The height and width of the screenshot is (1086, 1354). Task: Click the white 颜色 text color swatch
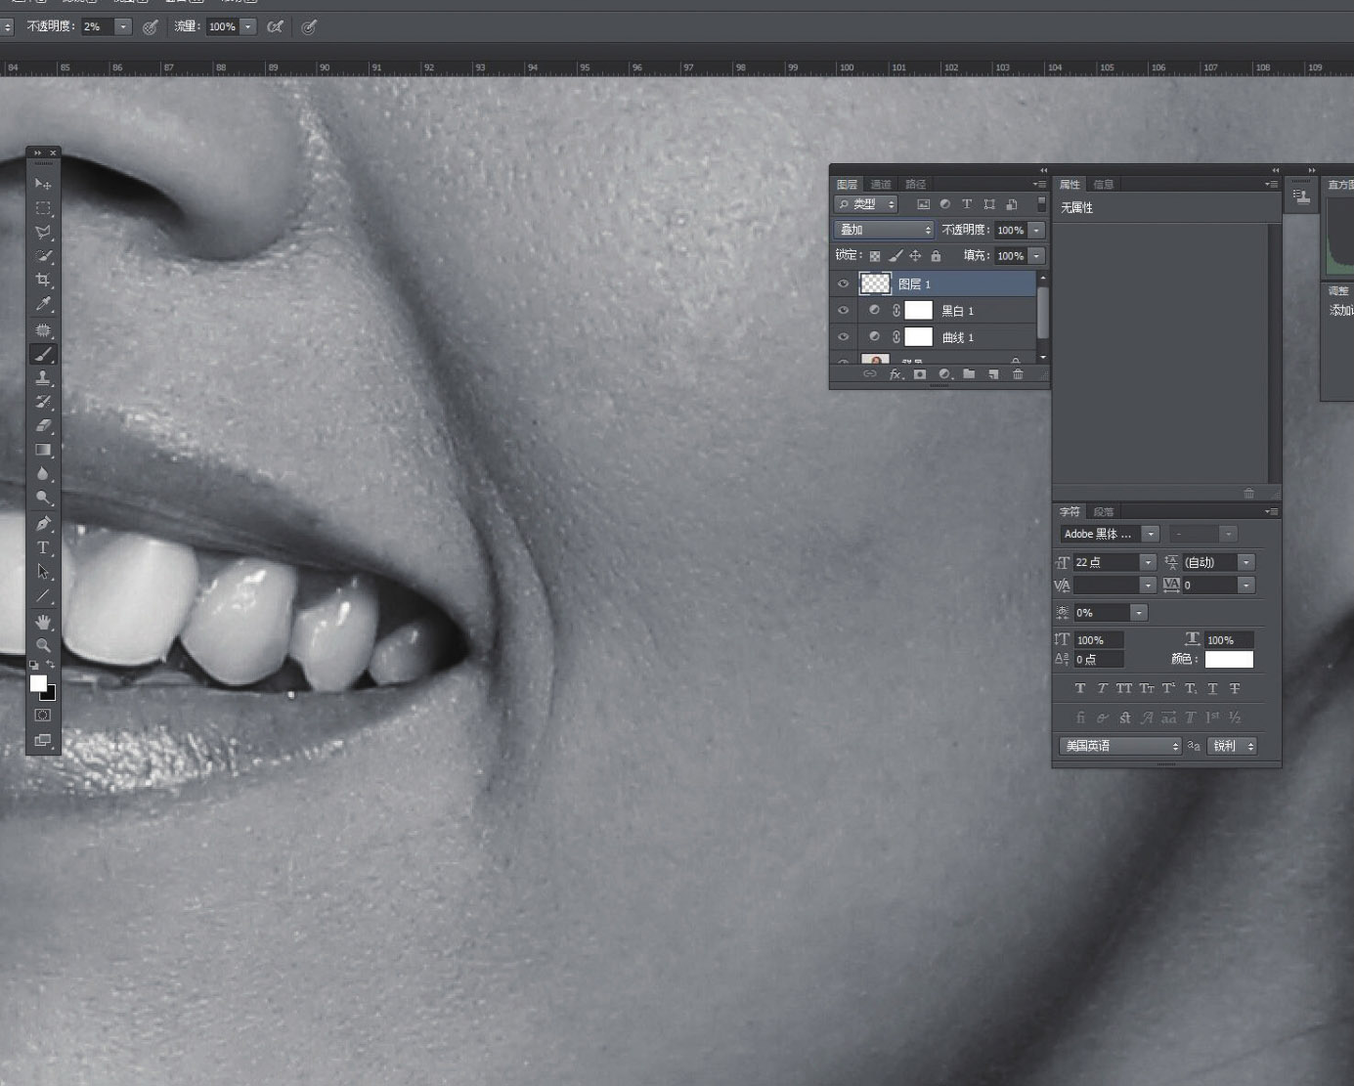(1229, 659)
